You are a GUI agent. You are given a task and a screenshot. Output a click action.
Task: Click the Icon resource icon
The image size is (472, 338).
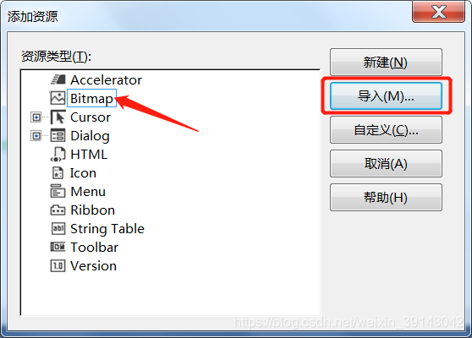[x=58, y=173]
